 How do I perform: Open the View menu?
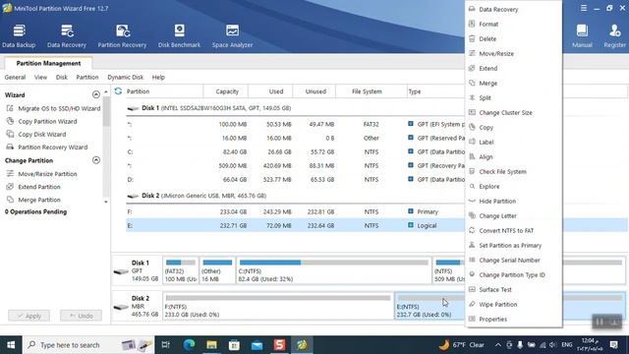pyautogui.click(x=40, y=77)
